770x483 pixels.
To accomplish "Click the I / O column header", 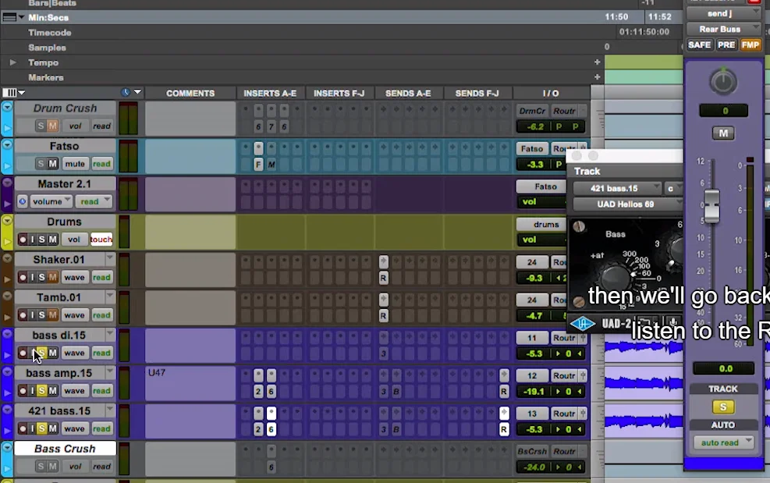I will pyautogui.click(x=551, y=93).
